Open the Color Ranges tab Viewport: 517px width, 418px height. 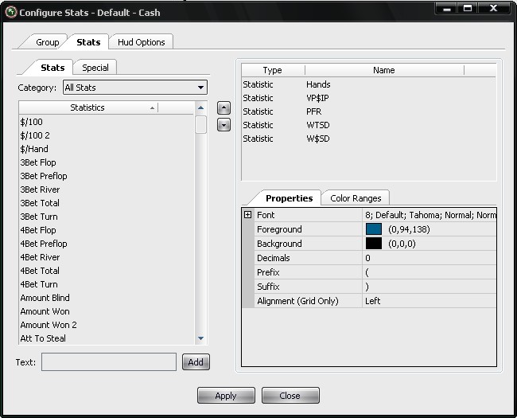(x=356, y=198)
